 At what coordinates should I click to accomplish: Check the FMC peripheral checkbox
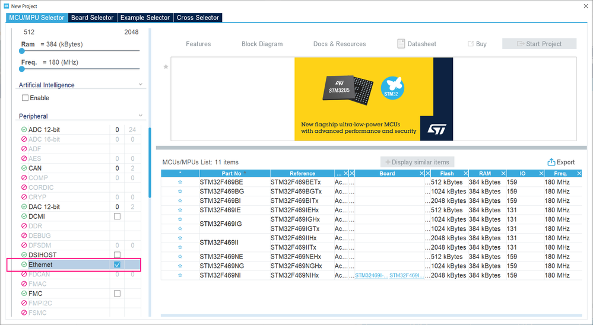(118, 294)
